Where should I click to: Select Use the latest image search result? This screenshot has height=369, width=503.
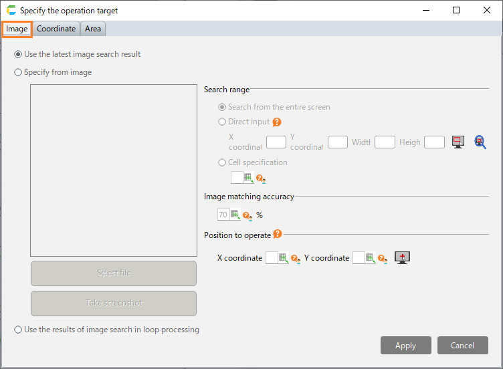click(18, 54)
